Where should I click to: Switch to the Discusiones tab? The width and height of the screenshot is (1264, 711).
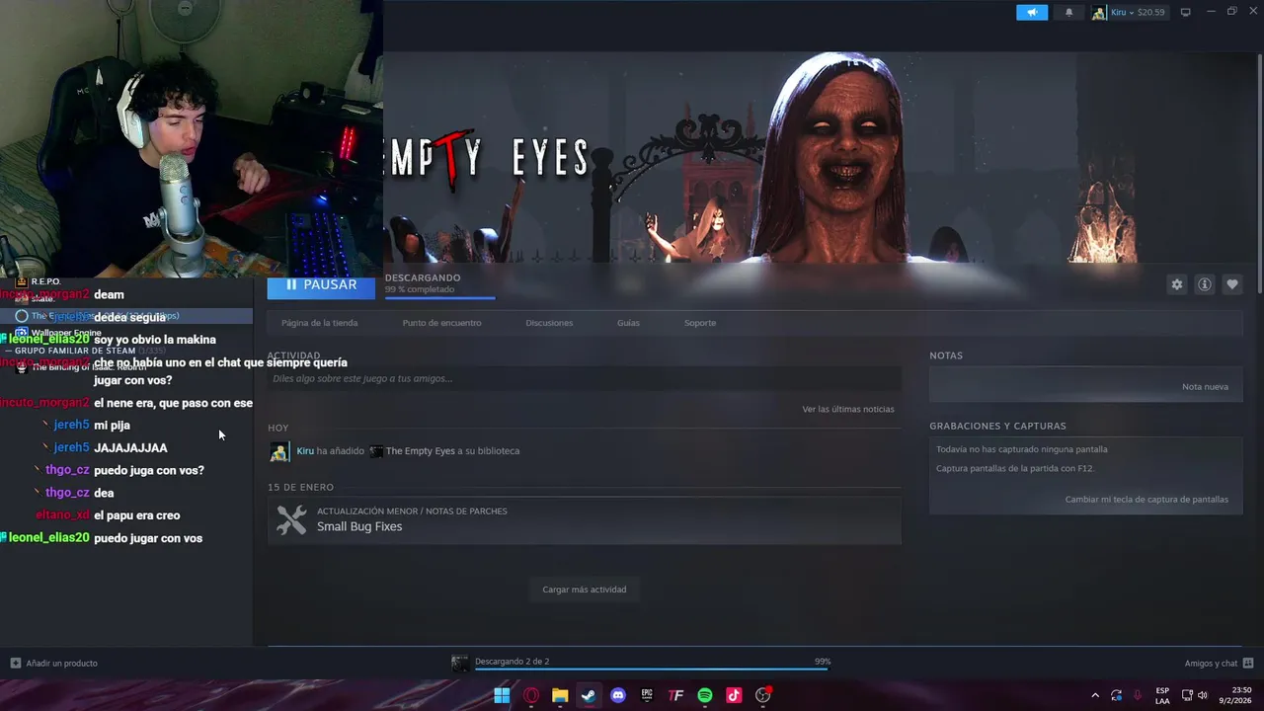coord(549,323)
